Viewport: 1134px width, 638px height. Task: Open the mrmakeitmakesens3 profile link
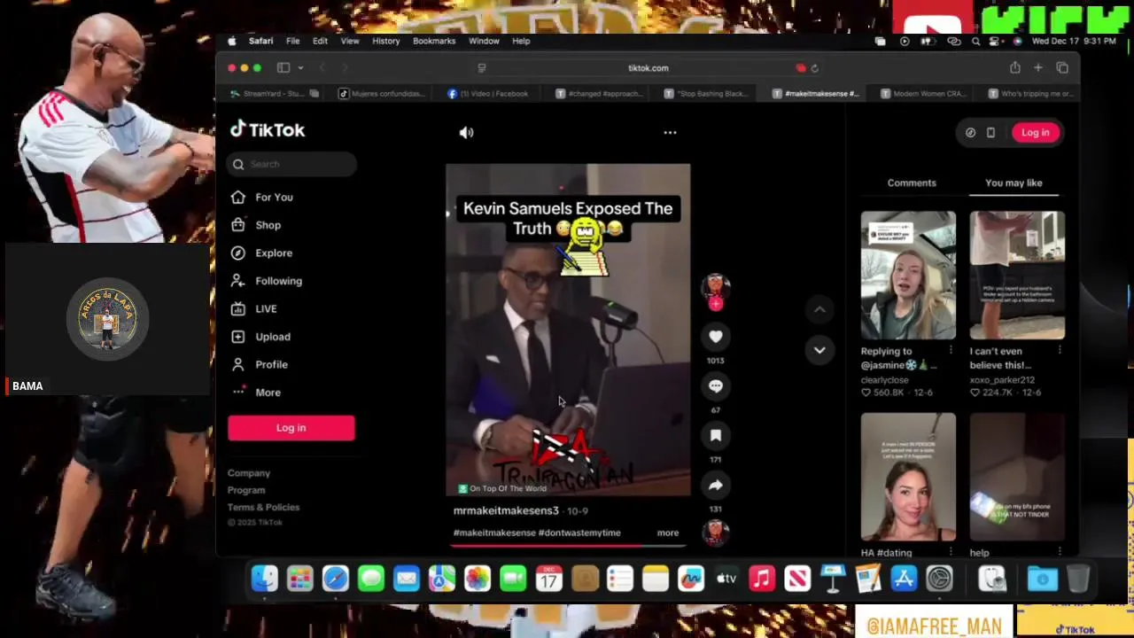pos(506,510)
